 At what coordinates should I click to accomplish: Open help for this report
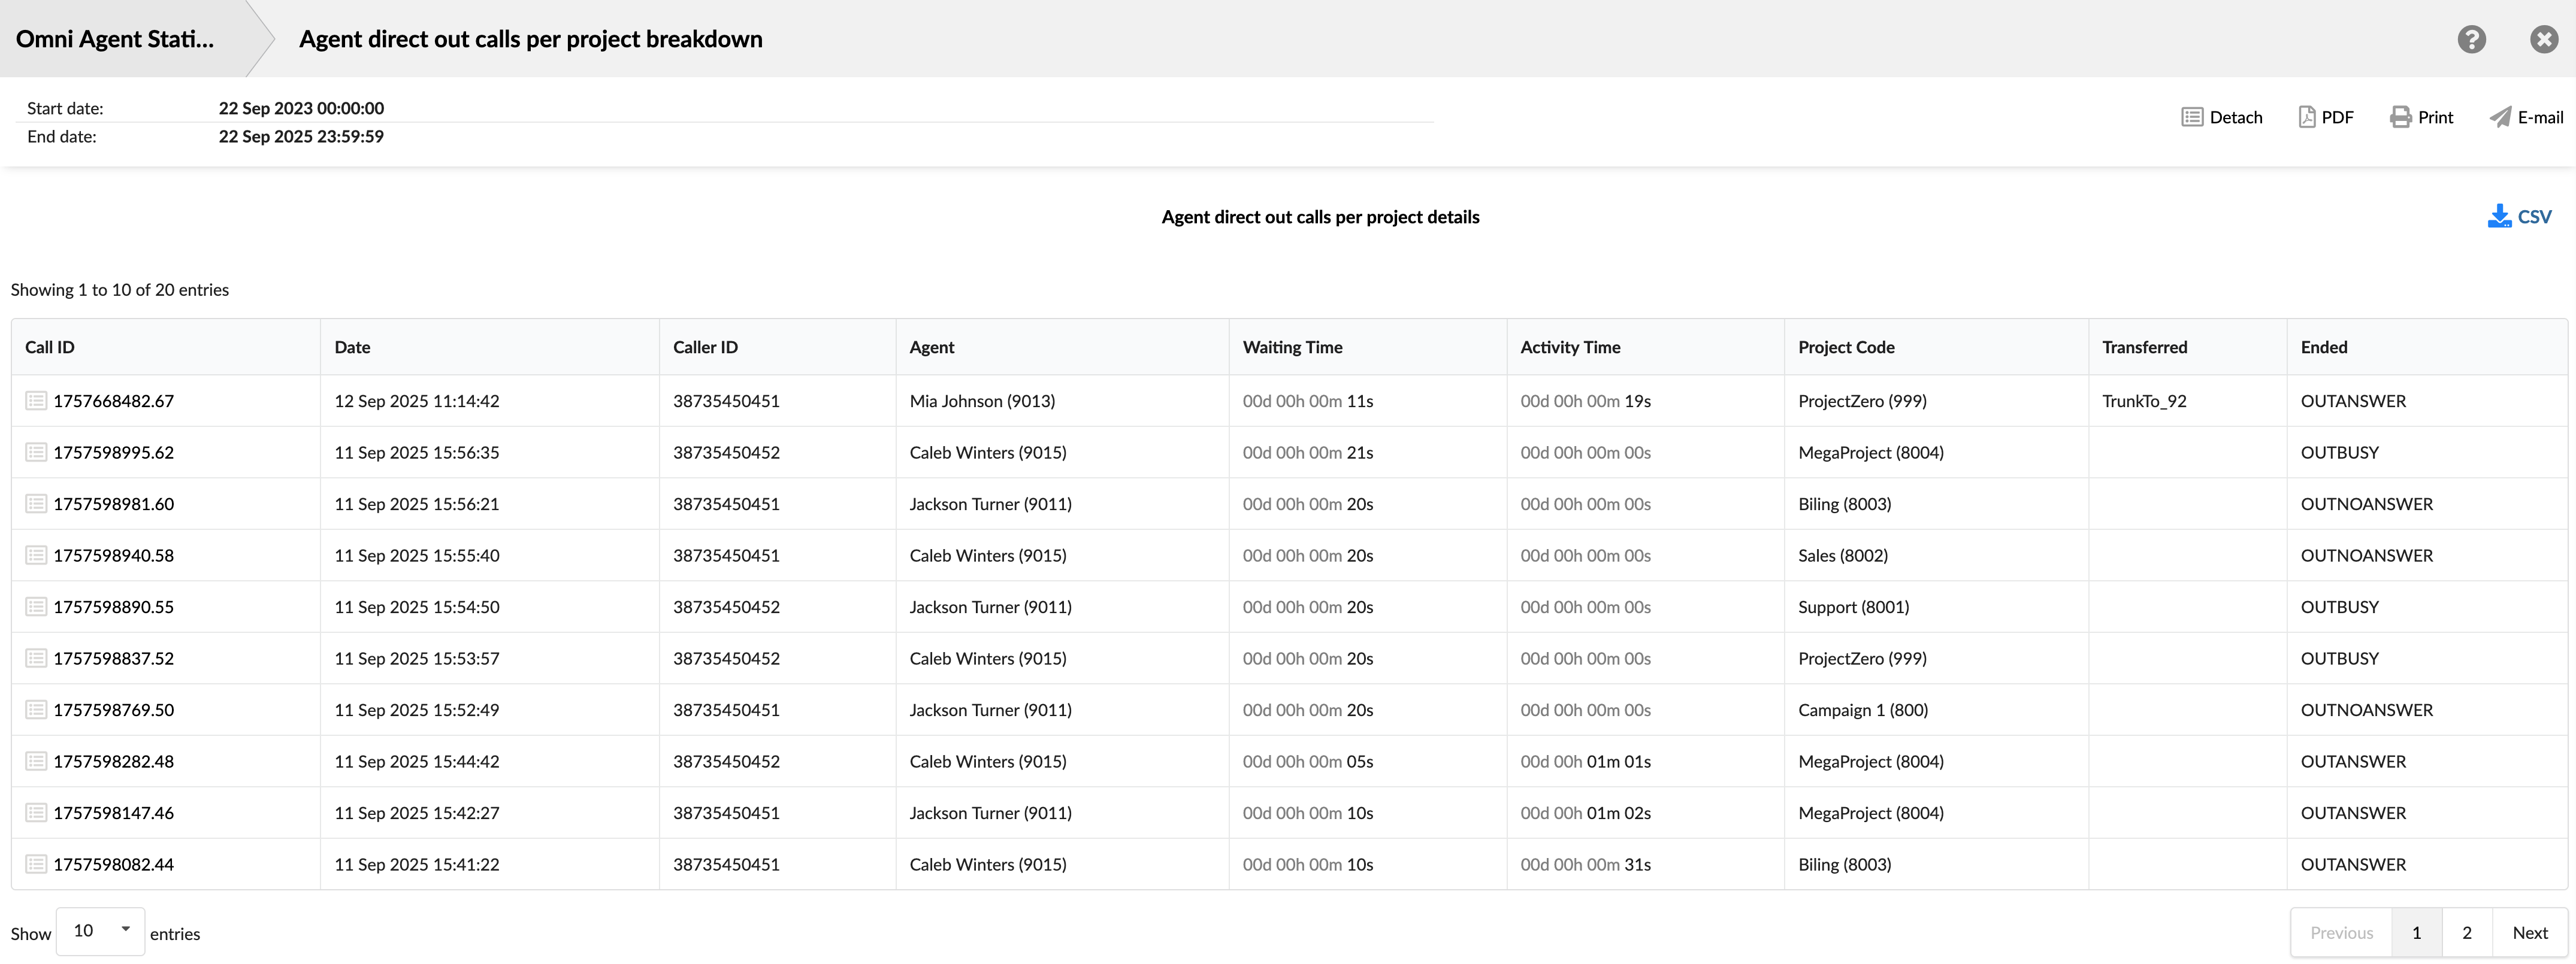(2471, 39)
